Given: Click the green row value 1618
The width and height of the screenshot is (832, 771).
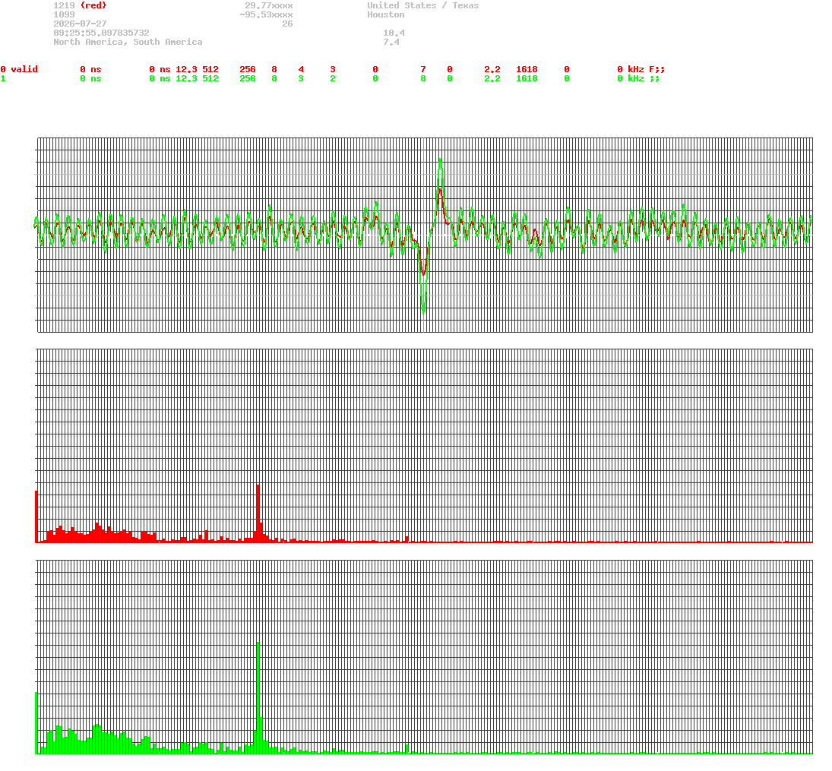Looking at the screenshot, I should 527,78.
